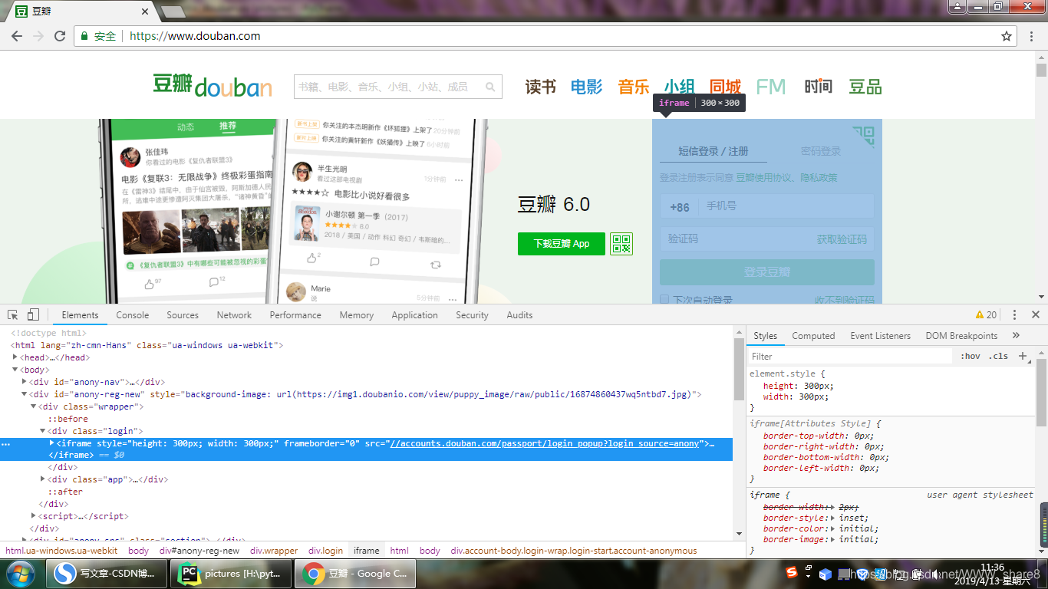Expand the selected iframe node
1048x589 pixels.
pyautogui.click(x=52, y=443)
